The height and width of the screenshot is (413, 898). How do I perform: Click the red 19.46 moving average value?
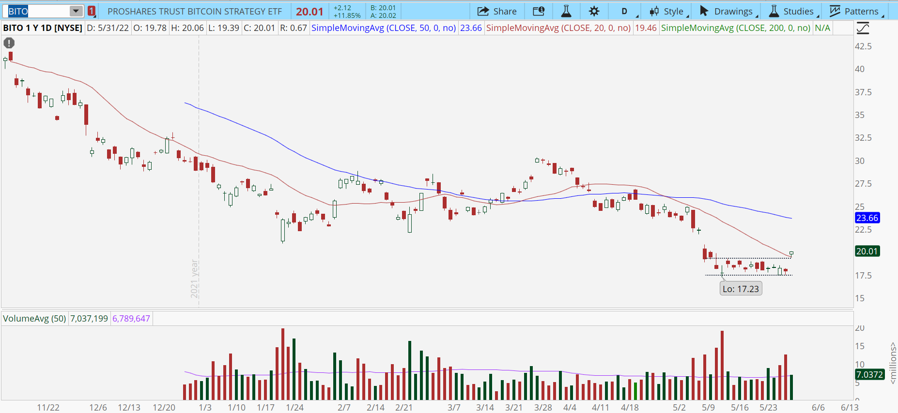point(646,28)
